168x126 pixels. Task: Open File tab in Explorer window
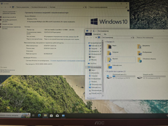(89, 34)
